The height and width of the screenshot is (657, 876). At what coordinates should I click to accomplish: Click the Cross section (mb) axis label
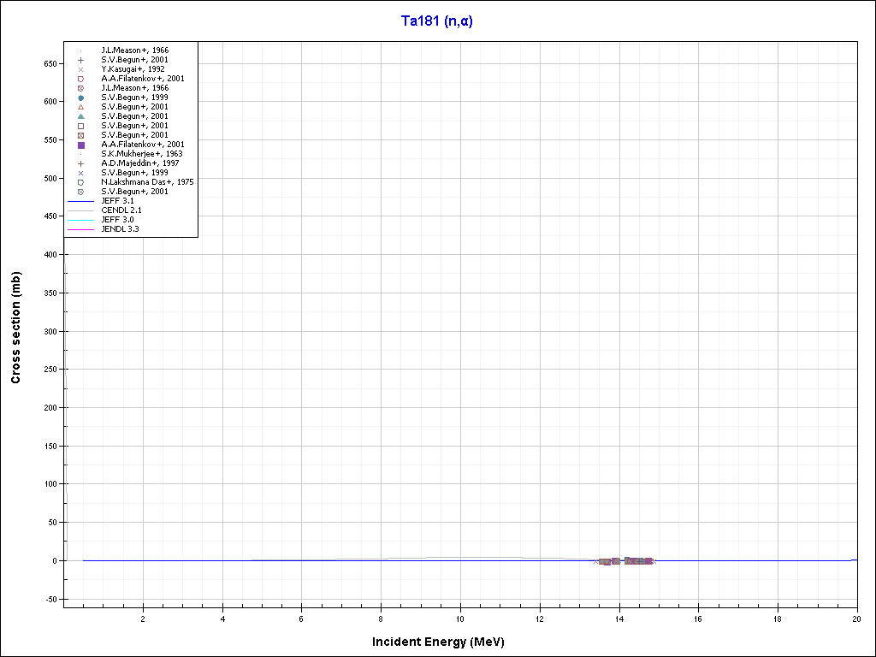[16, 327]
